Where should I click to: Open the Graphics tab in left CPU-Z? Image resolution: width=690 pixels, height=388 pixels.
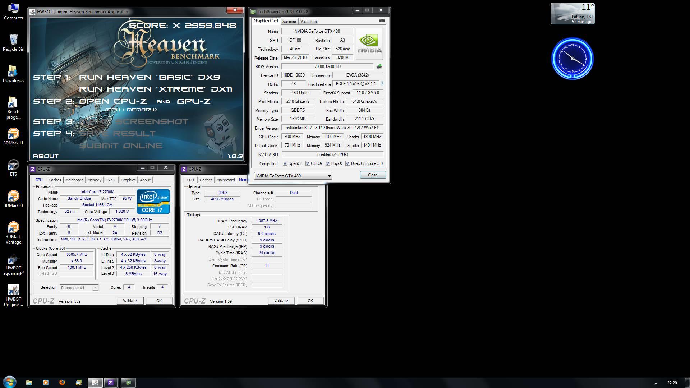click(128, 180)
